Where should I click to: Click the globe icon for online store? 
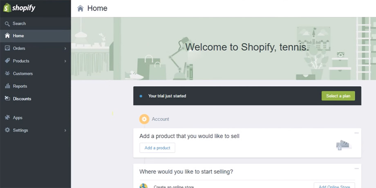pos(143,186)
